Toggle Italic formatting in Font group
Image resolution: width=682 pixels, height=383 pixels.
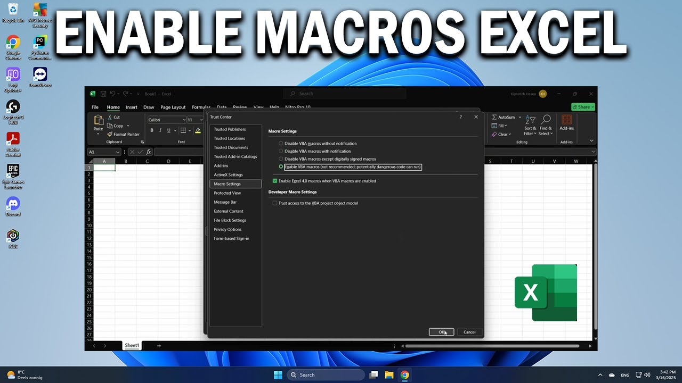(x=160, y=130)
